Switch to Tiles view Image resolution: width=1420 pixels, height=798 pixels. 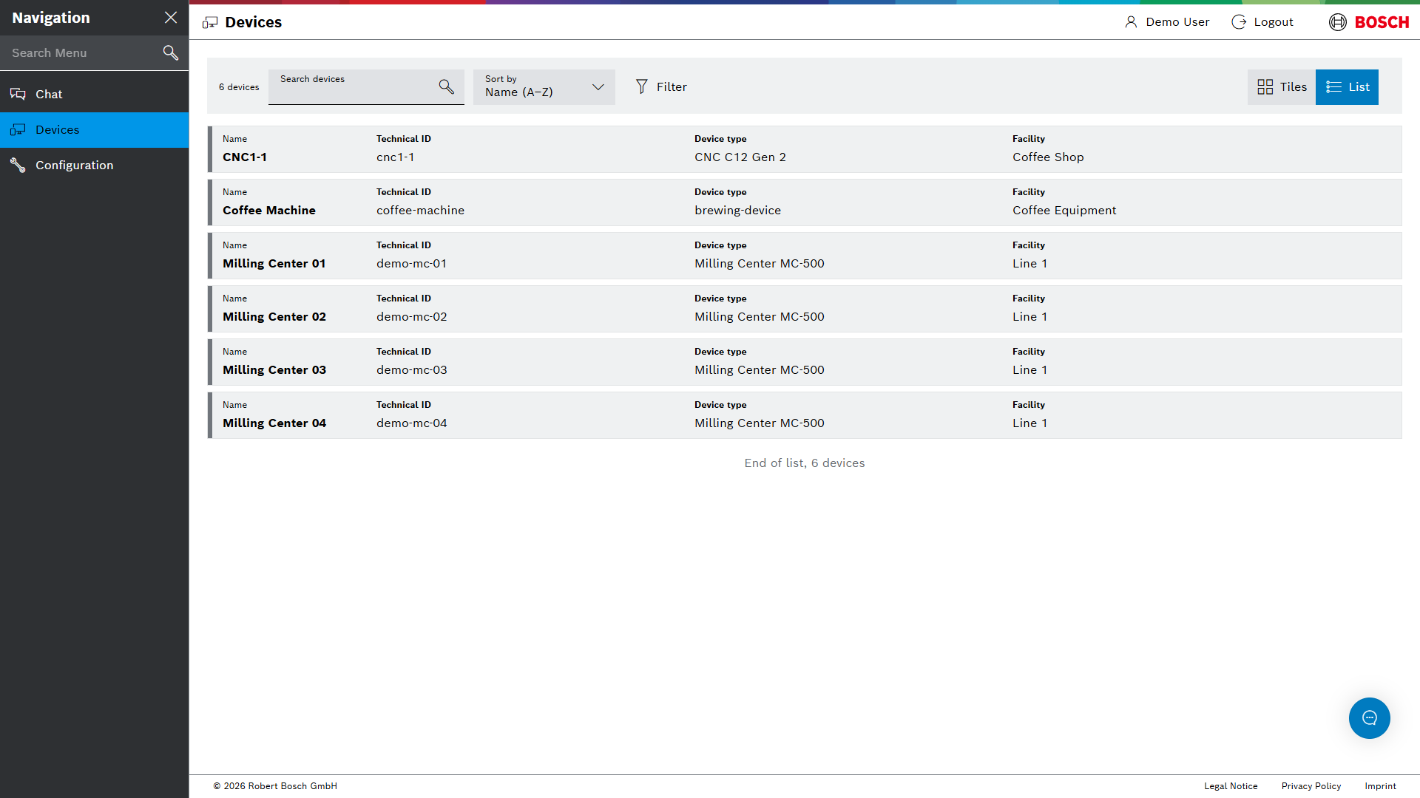(x=1282, y=87)
